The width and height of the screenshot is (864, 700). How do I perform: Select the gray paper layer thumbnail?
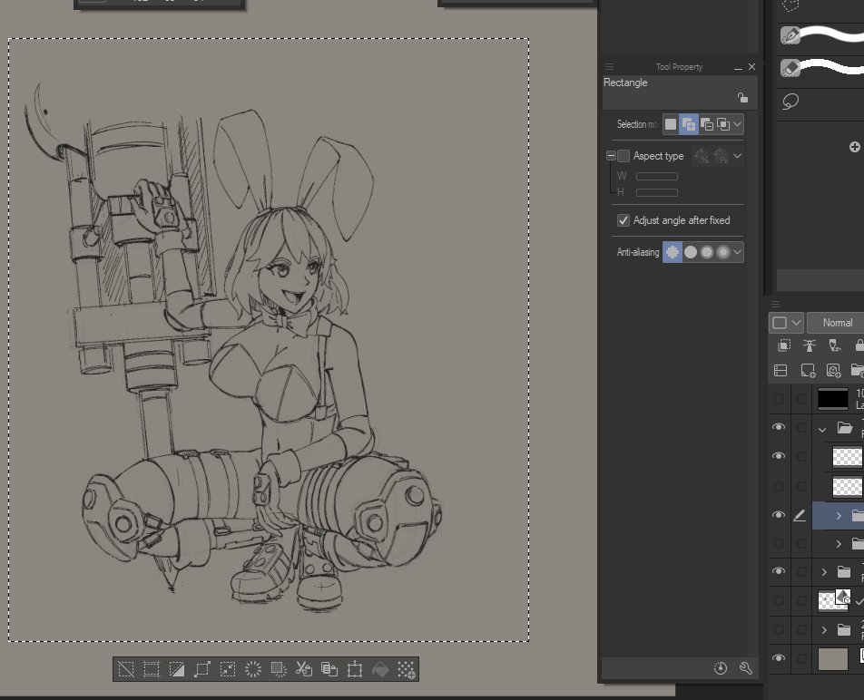832,658
